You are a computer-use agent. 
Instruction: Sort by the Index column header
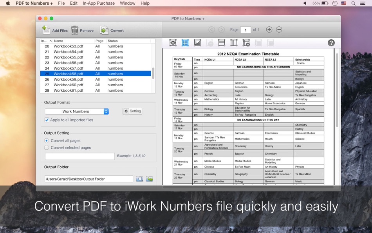tap(46, 41)
